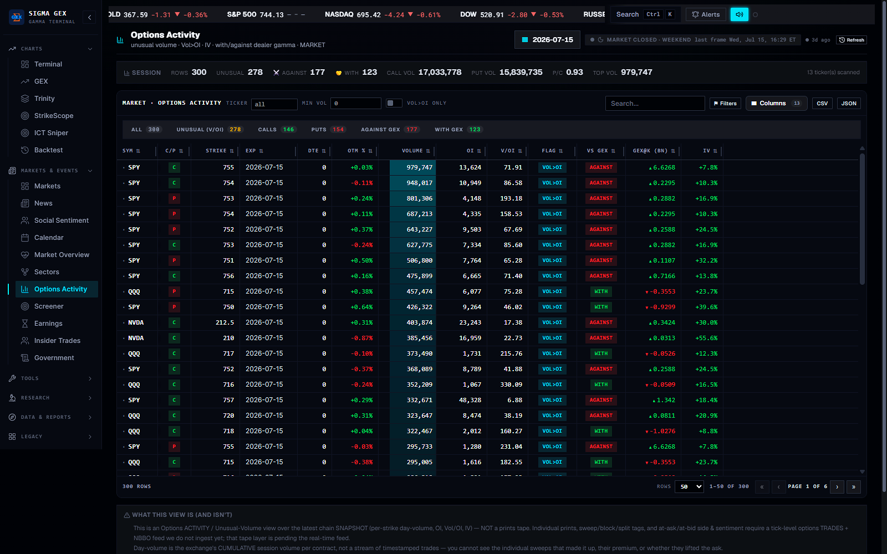Expand the Tools section
This screenshot has width=887, height=554.
(90, 378)
